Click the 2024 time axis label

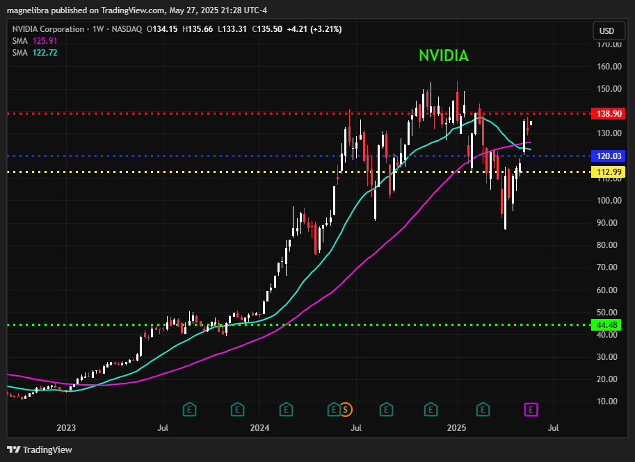pyautogui.click(x=259, y=428)
